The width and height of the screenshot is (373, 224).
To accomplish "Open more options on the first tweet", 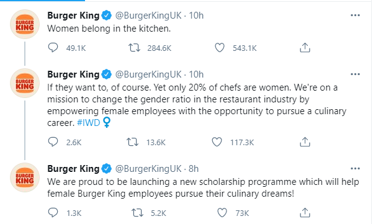I will coord(355,16).
